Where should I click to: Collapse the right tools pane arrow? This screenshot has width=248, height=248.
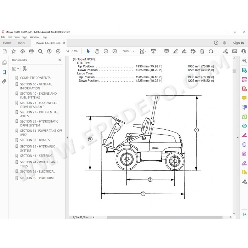(x=238, y=137)
